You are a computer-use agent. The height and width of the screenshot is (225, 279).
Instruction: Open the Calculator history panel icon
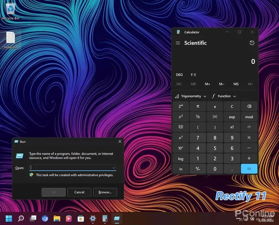point(252,43)
